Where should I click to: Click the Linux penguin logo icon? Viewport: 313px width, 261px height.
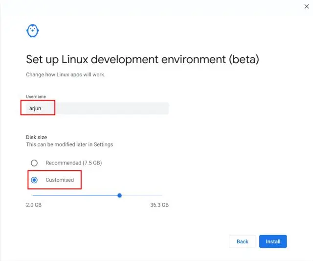[x=32, y=30]
